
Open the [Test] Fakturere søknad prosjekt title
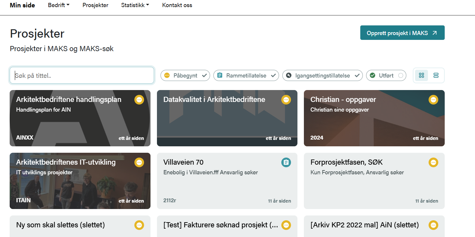click(221, 225)
